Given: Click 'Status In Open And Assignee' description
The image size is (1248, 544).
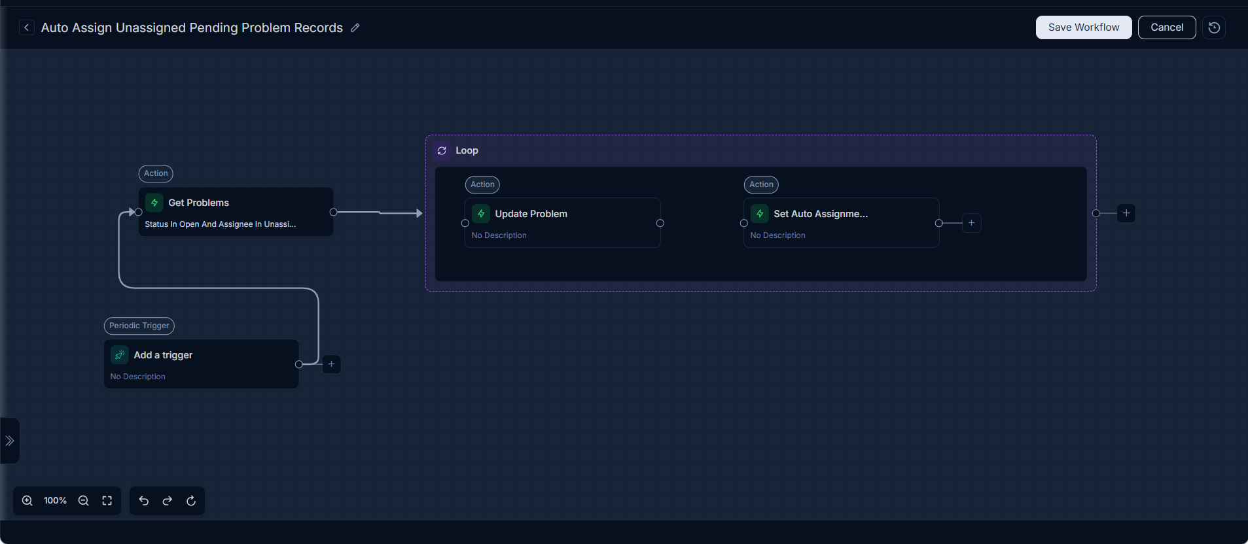Looking at the screenshot, I should (220, 224).
